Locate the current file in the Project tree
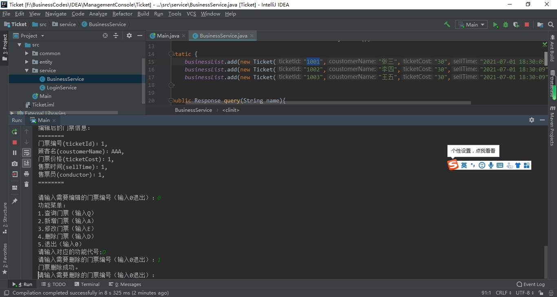The image size is (557, 297). pyautogui.click(x=105, y=35)
